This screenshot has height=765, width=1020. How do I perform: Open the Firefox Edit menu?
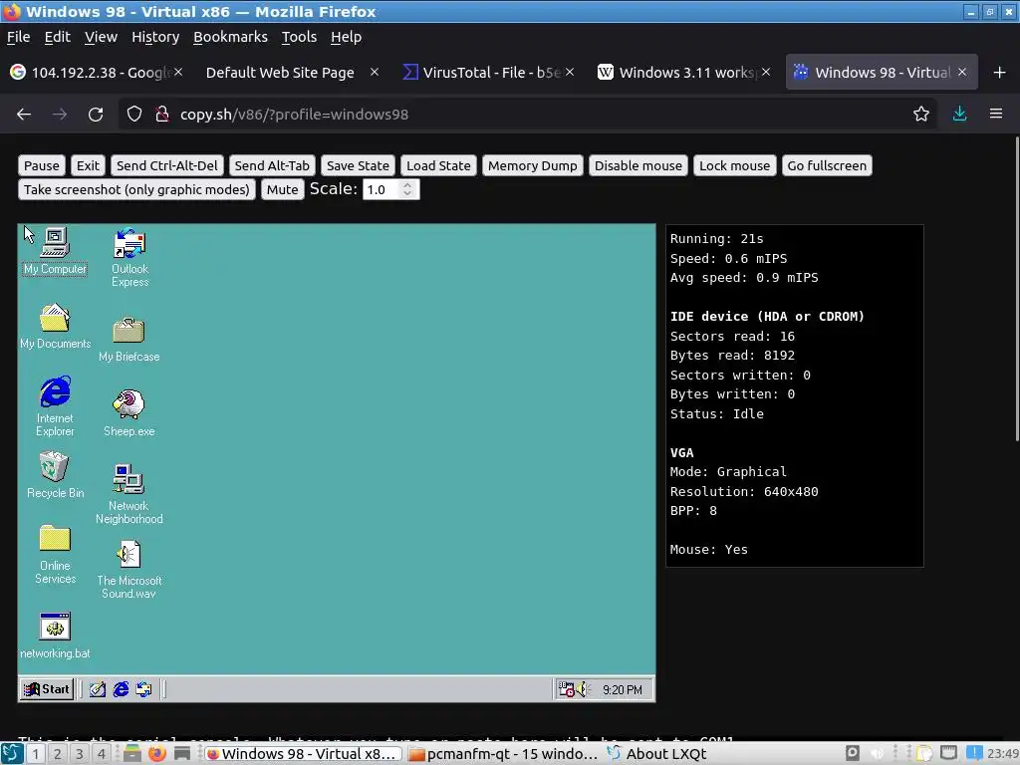[x=57, y=37]
